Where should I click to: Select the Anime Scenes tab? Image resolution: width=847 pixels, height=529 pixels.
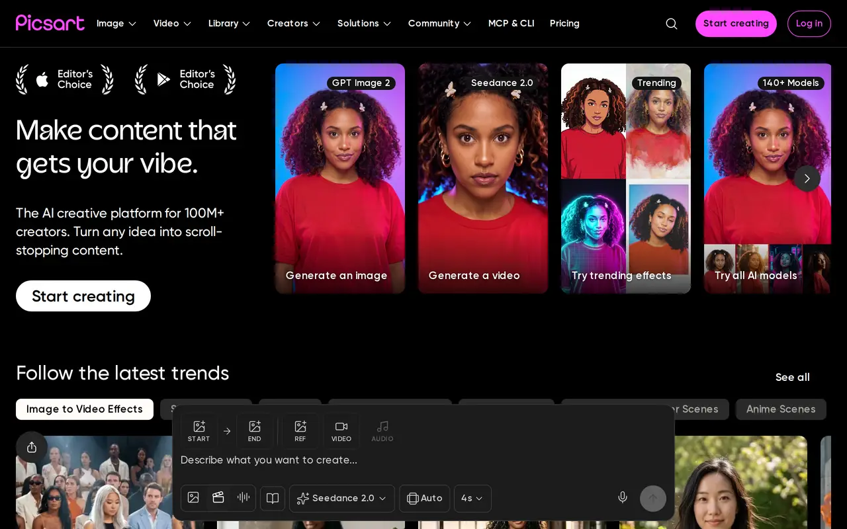781,409
